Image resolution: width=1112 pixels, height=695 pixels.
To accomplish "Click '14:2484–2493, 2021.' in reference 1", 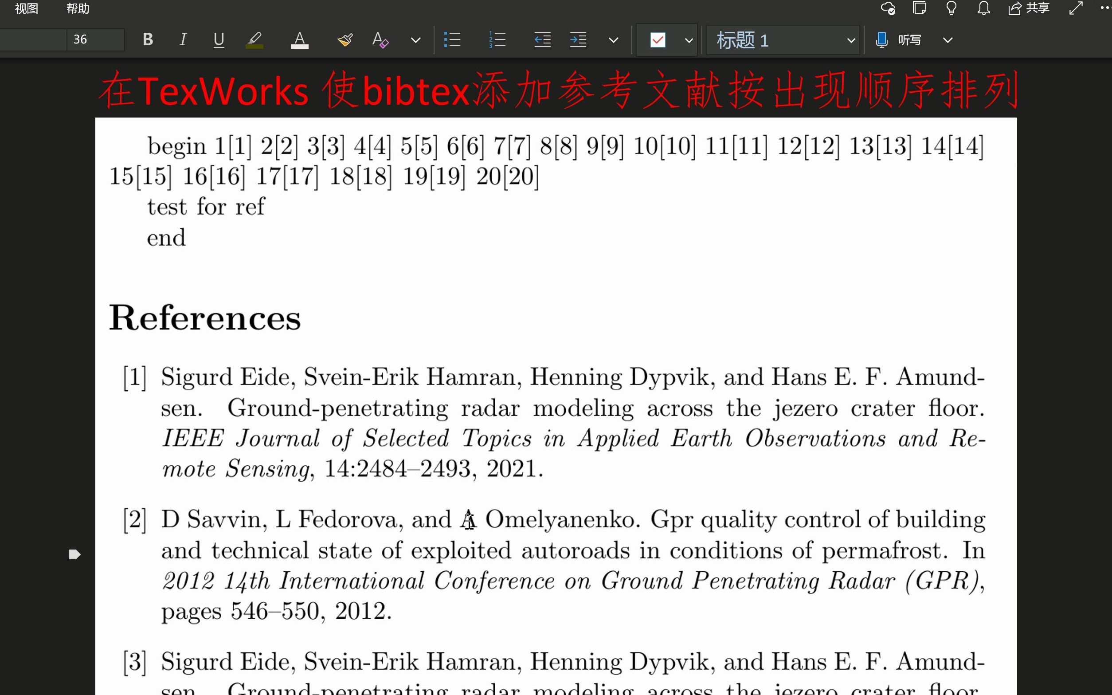I will tap(434, 469).
